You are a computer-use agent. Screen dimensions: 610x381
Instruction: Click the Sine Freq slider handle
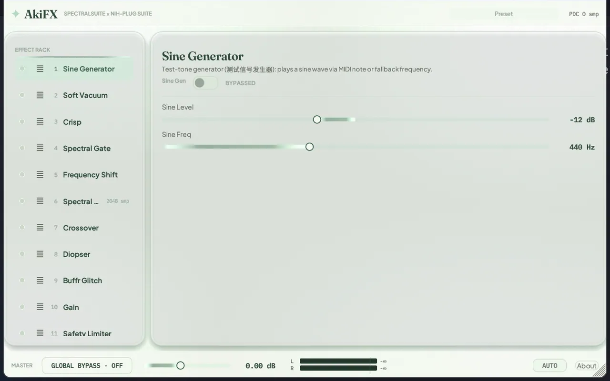(309, 147)
